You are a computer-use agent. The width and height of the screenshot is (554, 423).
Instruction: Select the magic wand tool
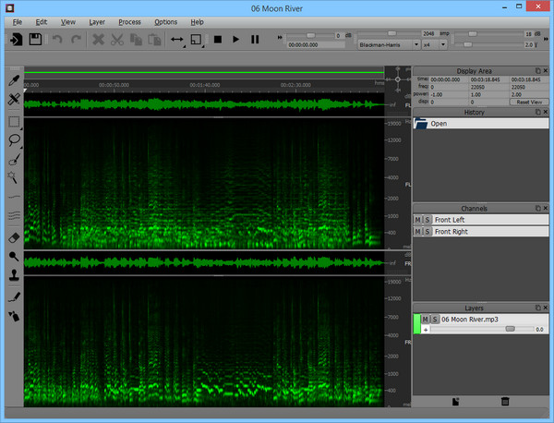coord(14,176)
